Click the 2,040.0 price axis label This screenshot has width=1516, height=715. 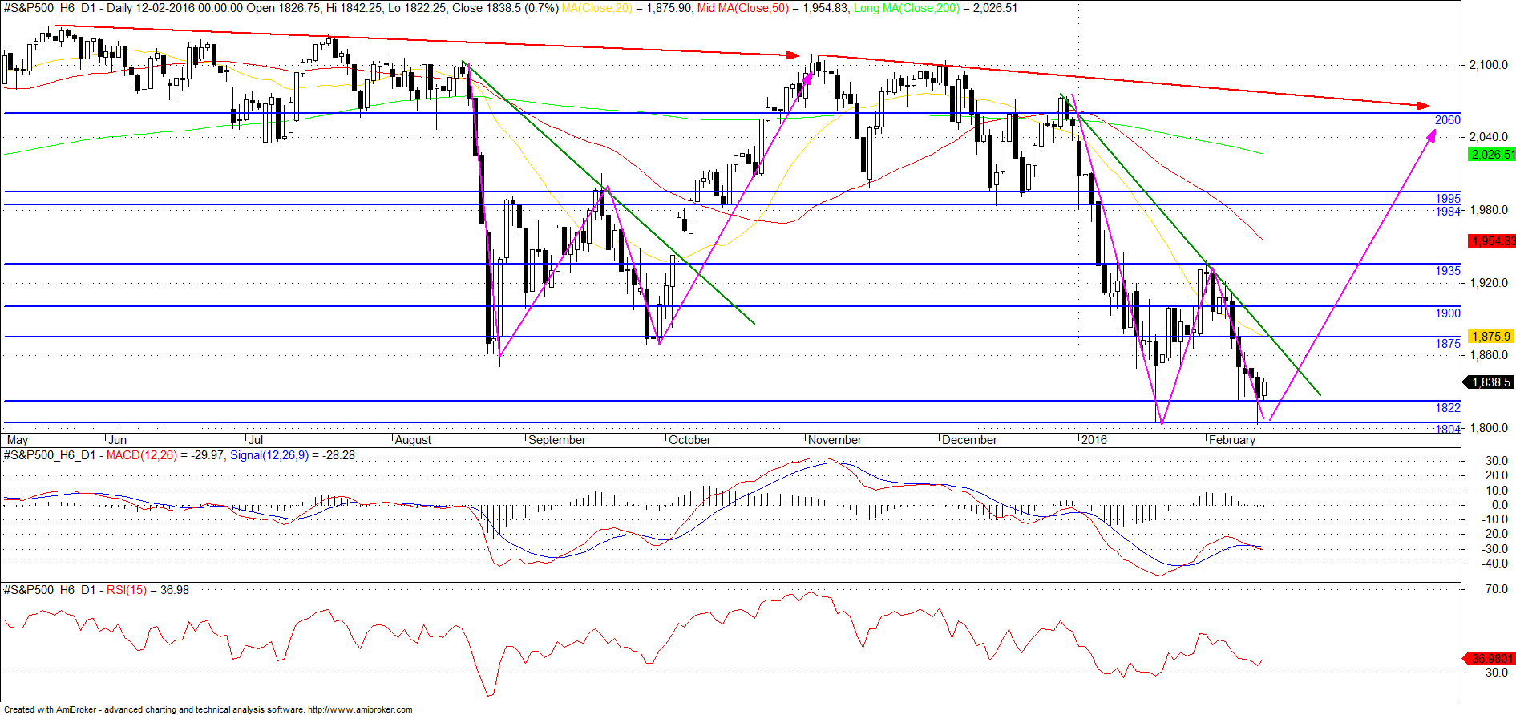1489,137
